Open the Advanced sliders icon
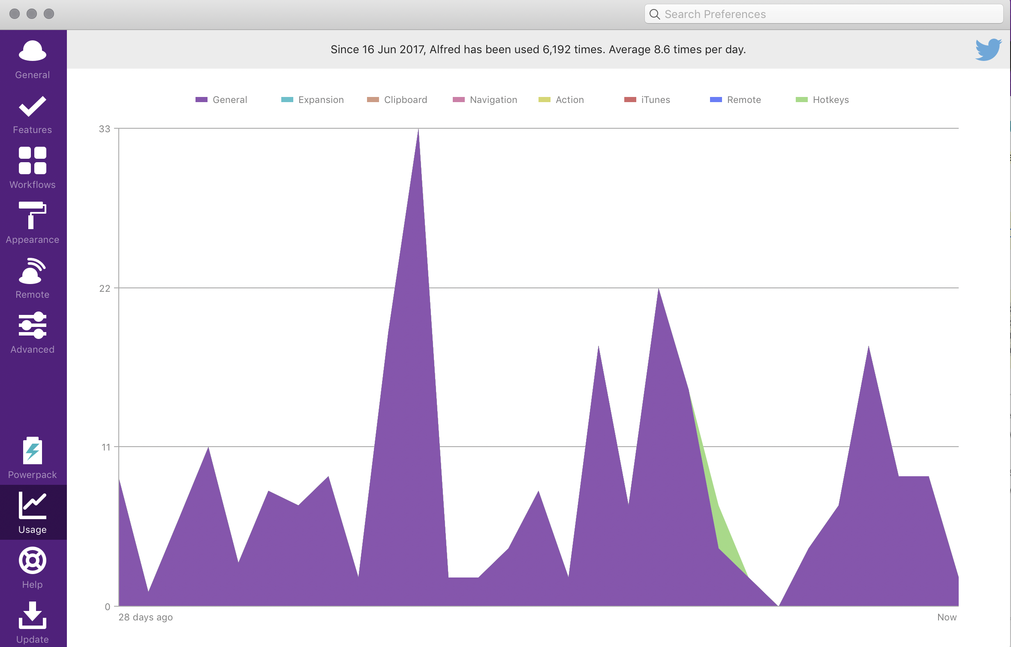 (33, 325)
